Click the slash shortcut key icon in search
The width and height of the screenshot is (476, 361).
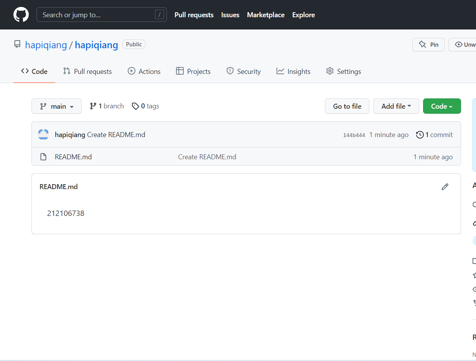(160, 15)
